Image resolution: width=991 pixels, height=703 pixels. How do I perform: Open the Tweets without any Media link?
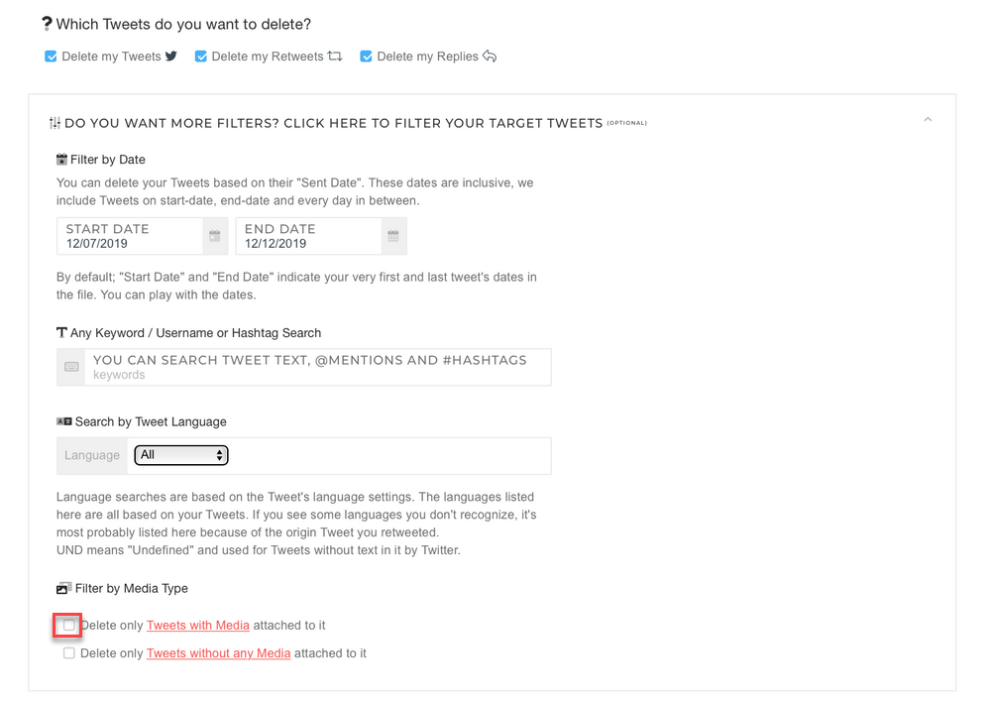(218, 653)
